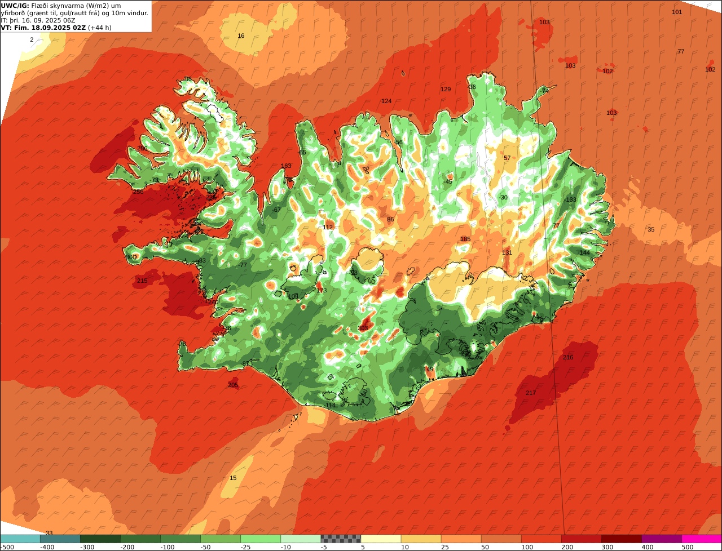The image size is (722, 551).
Task: Click the map value '-73' in the Westfjords
Action: [154, 180]
